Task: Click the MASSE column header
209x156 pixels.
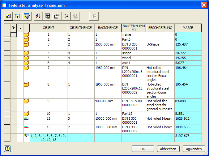Action: 188,28
